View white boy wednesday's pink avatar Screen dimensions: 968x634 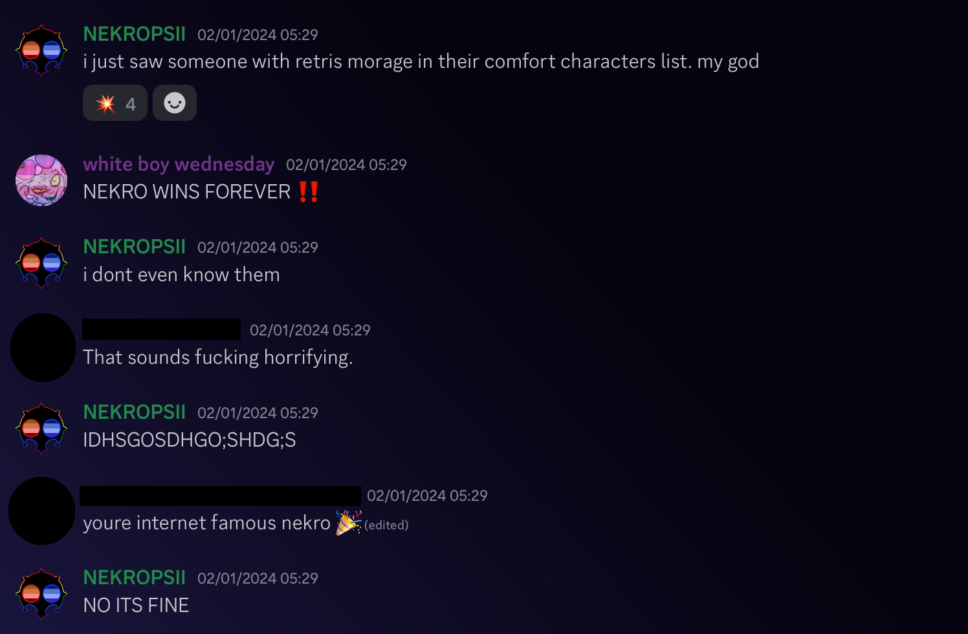tap(41, 180)
